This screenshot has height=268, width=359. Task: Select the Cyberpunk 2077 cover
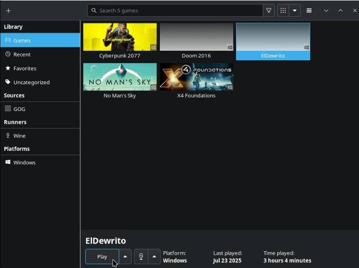120,37
